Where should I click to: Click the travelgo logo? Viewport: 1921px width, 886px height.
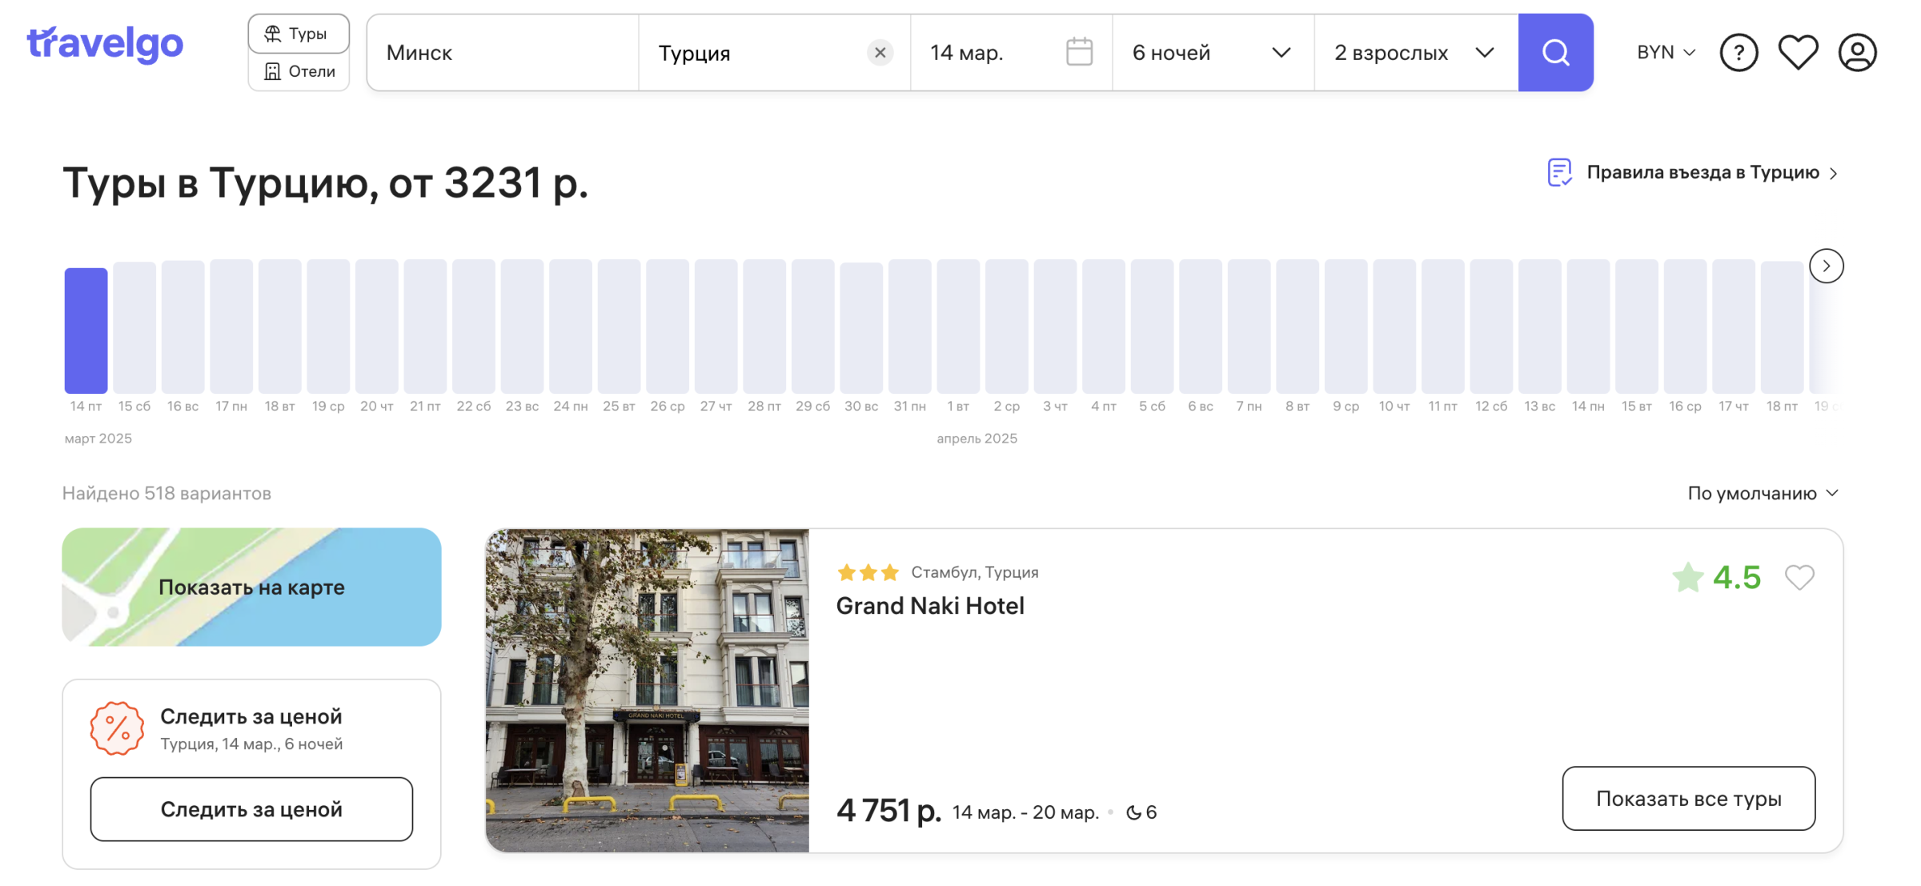[105, 44]
